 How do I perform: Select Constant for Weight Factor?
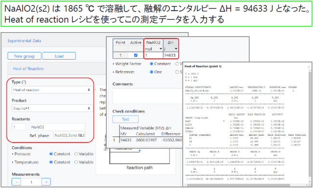click(151, 64)
